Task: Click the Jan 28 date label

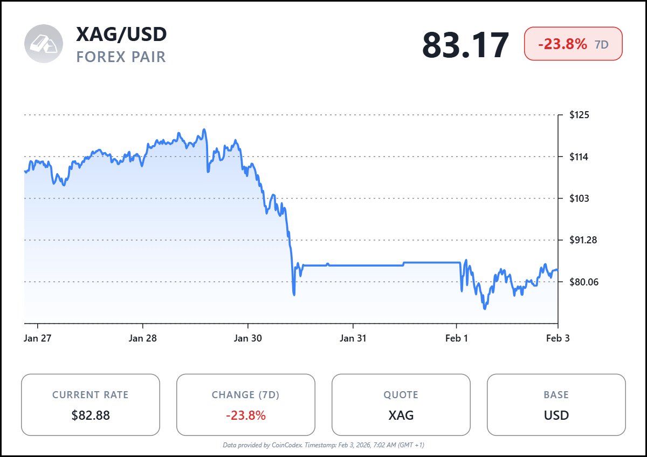Action: 143,339
